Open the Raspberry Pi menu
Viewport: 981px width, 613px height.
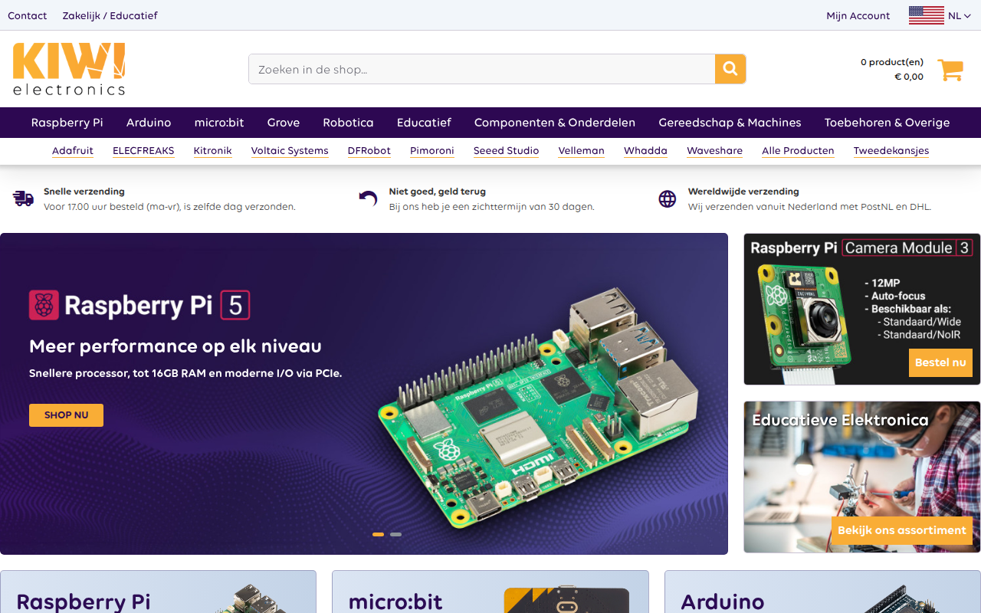[67, 123]
